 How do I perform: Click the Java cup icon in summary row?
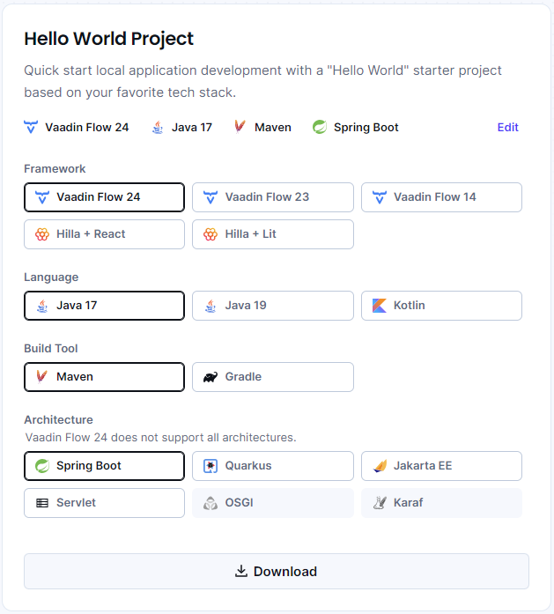click(x=158, y=127)
